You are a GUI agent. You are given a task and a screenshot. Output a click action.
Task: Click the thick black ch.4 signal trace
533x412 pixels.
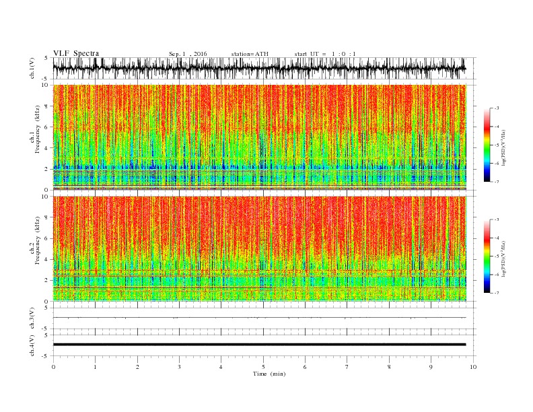pyautogui.click(x=259, y=345)
